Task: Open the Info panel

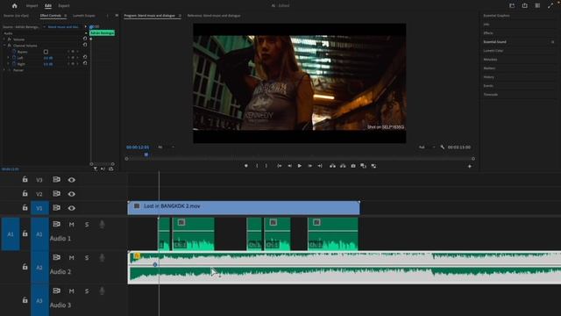Action: (486, 25)
